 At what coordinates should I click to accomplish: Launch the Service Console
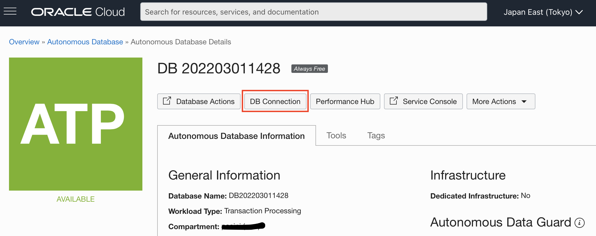tap(423, 101)
